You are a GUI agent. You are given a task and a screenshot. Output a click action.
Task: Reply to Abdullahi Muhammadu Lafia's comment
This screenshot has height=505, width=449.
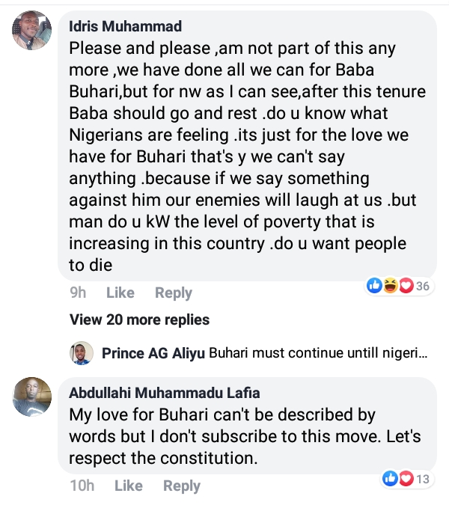click(x=182, y=486)
